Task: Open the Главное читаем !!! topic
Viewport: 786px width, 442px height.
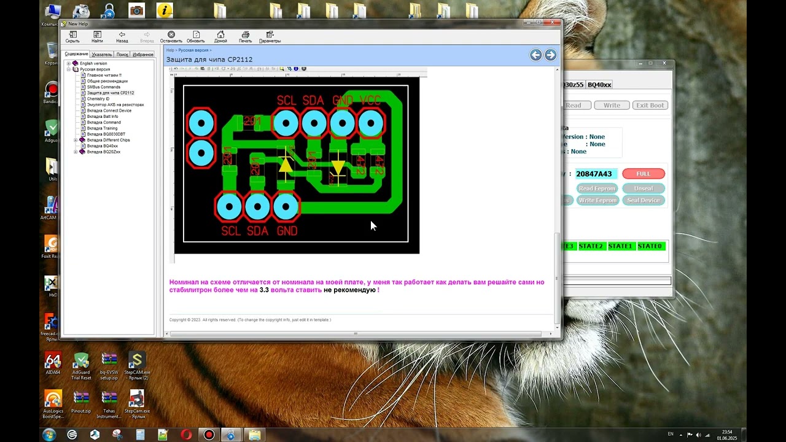Action: coord(104,75)
